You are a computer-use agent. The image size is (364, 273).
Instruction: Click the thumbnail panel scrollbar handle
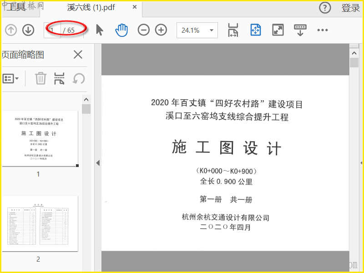(x=86, y=109)
